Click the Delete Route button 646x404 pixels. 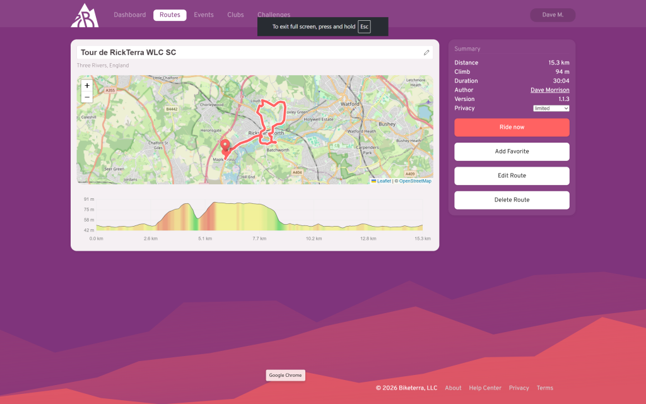pyautogui.click(x=512, y=200)
